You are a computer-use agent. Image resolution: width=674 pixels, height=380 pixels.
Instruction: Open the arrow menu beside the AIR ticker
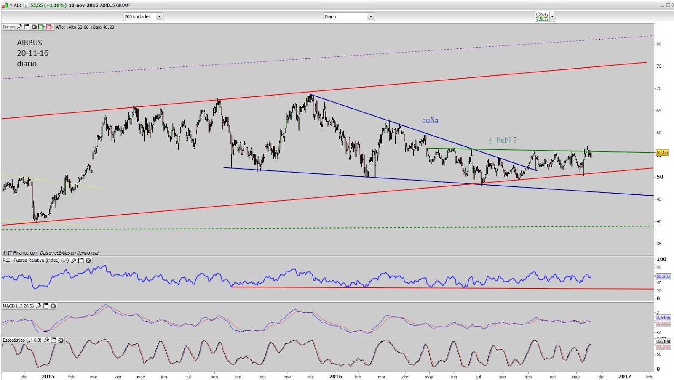pos(11,5)
